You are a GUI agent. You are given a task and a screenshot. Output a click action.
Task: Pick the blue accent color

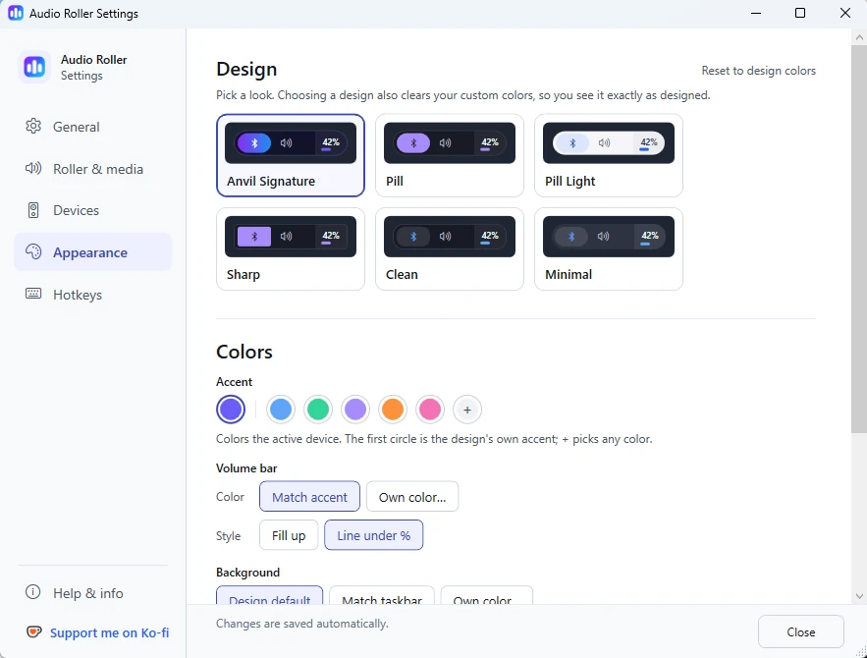tap(281, 410)
